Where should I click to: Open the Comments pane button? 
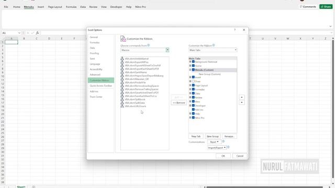[x=308, y=7]
